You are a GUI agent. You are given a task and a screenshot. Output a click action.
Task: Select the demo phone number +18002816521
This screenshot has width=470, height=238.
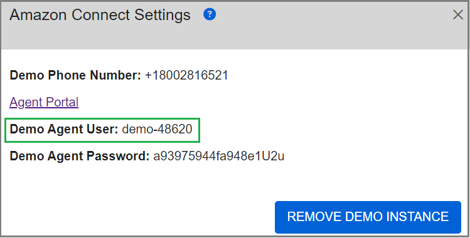coord(186,75)
